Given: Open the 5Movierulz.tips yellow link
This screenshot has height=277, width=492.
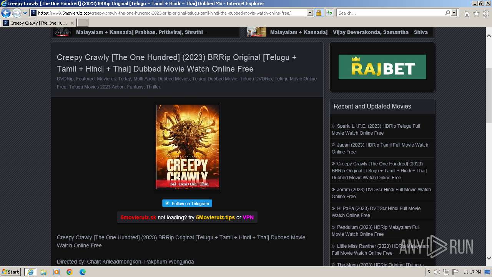Looking at the screenshot, I should point(215,217).
